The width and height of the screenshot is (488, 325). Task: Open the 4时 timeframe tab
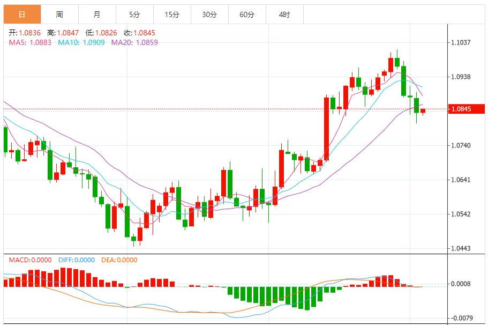pyautogui.click(x=284, y=14)
